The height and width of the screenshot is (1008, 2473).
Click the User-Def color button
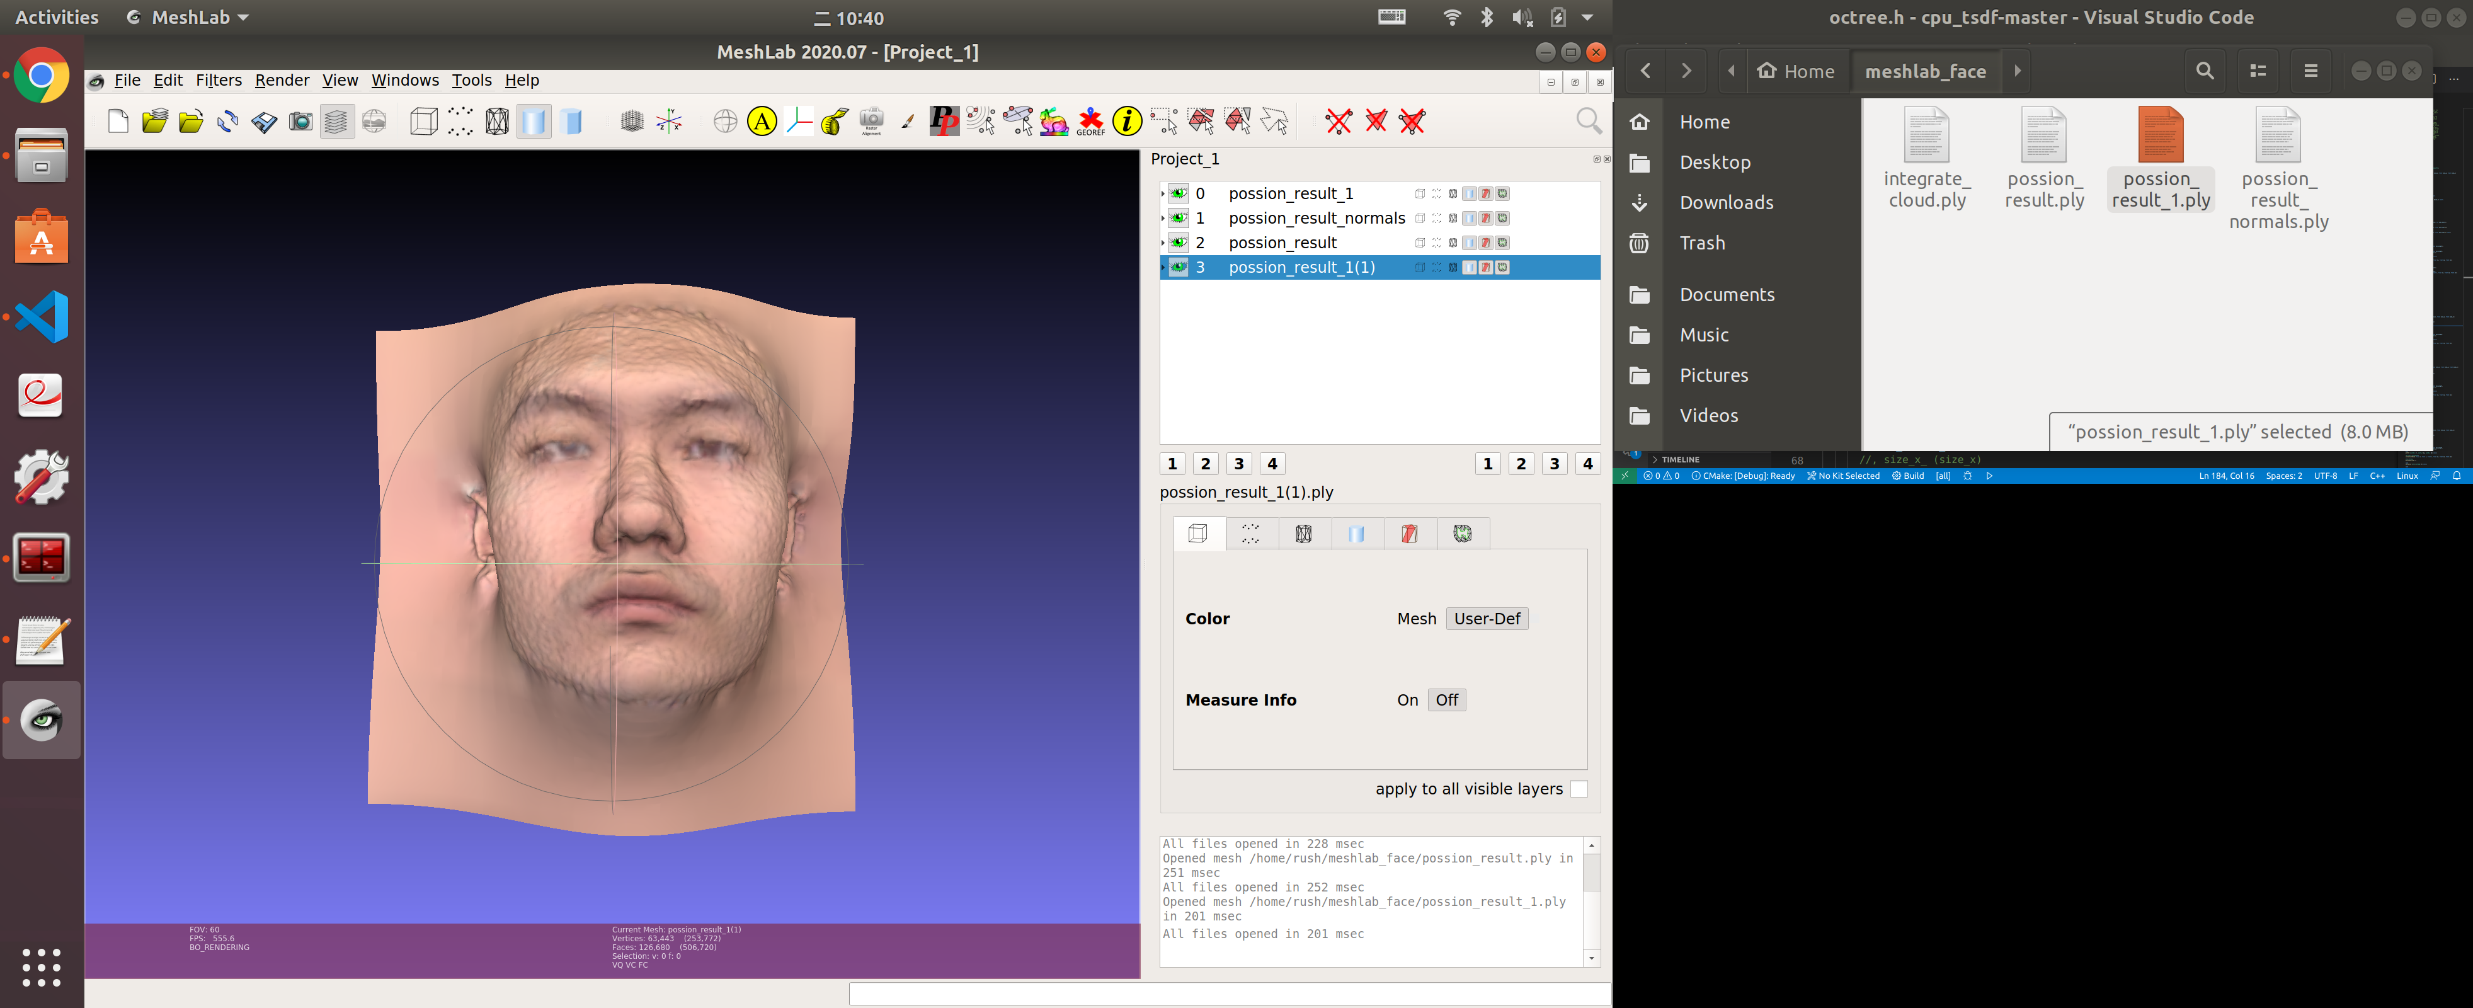coord(1487,618)
